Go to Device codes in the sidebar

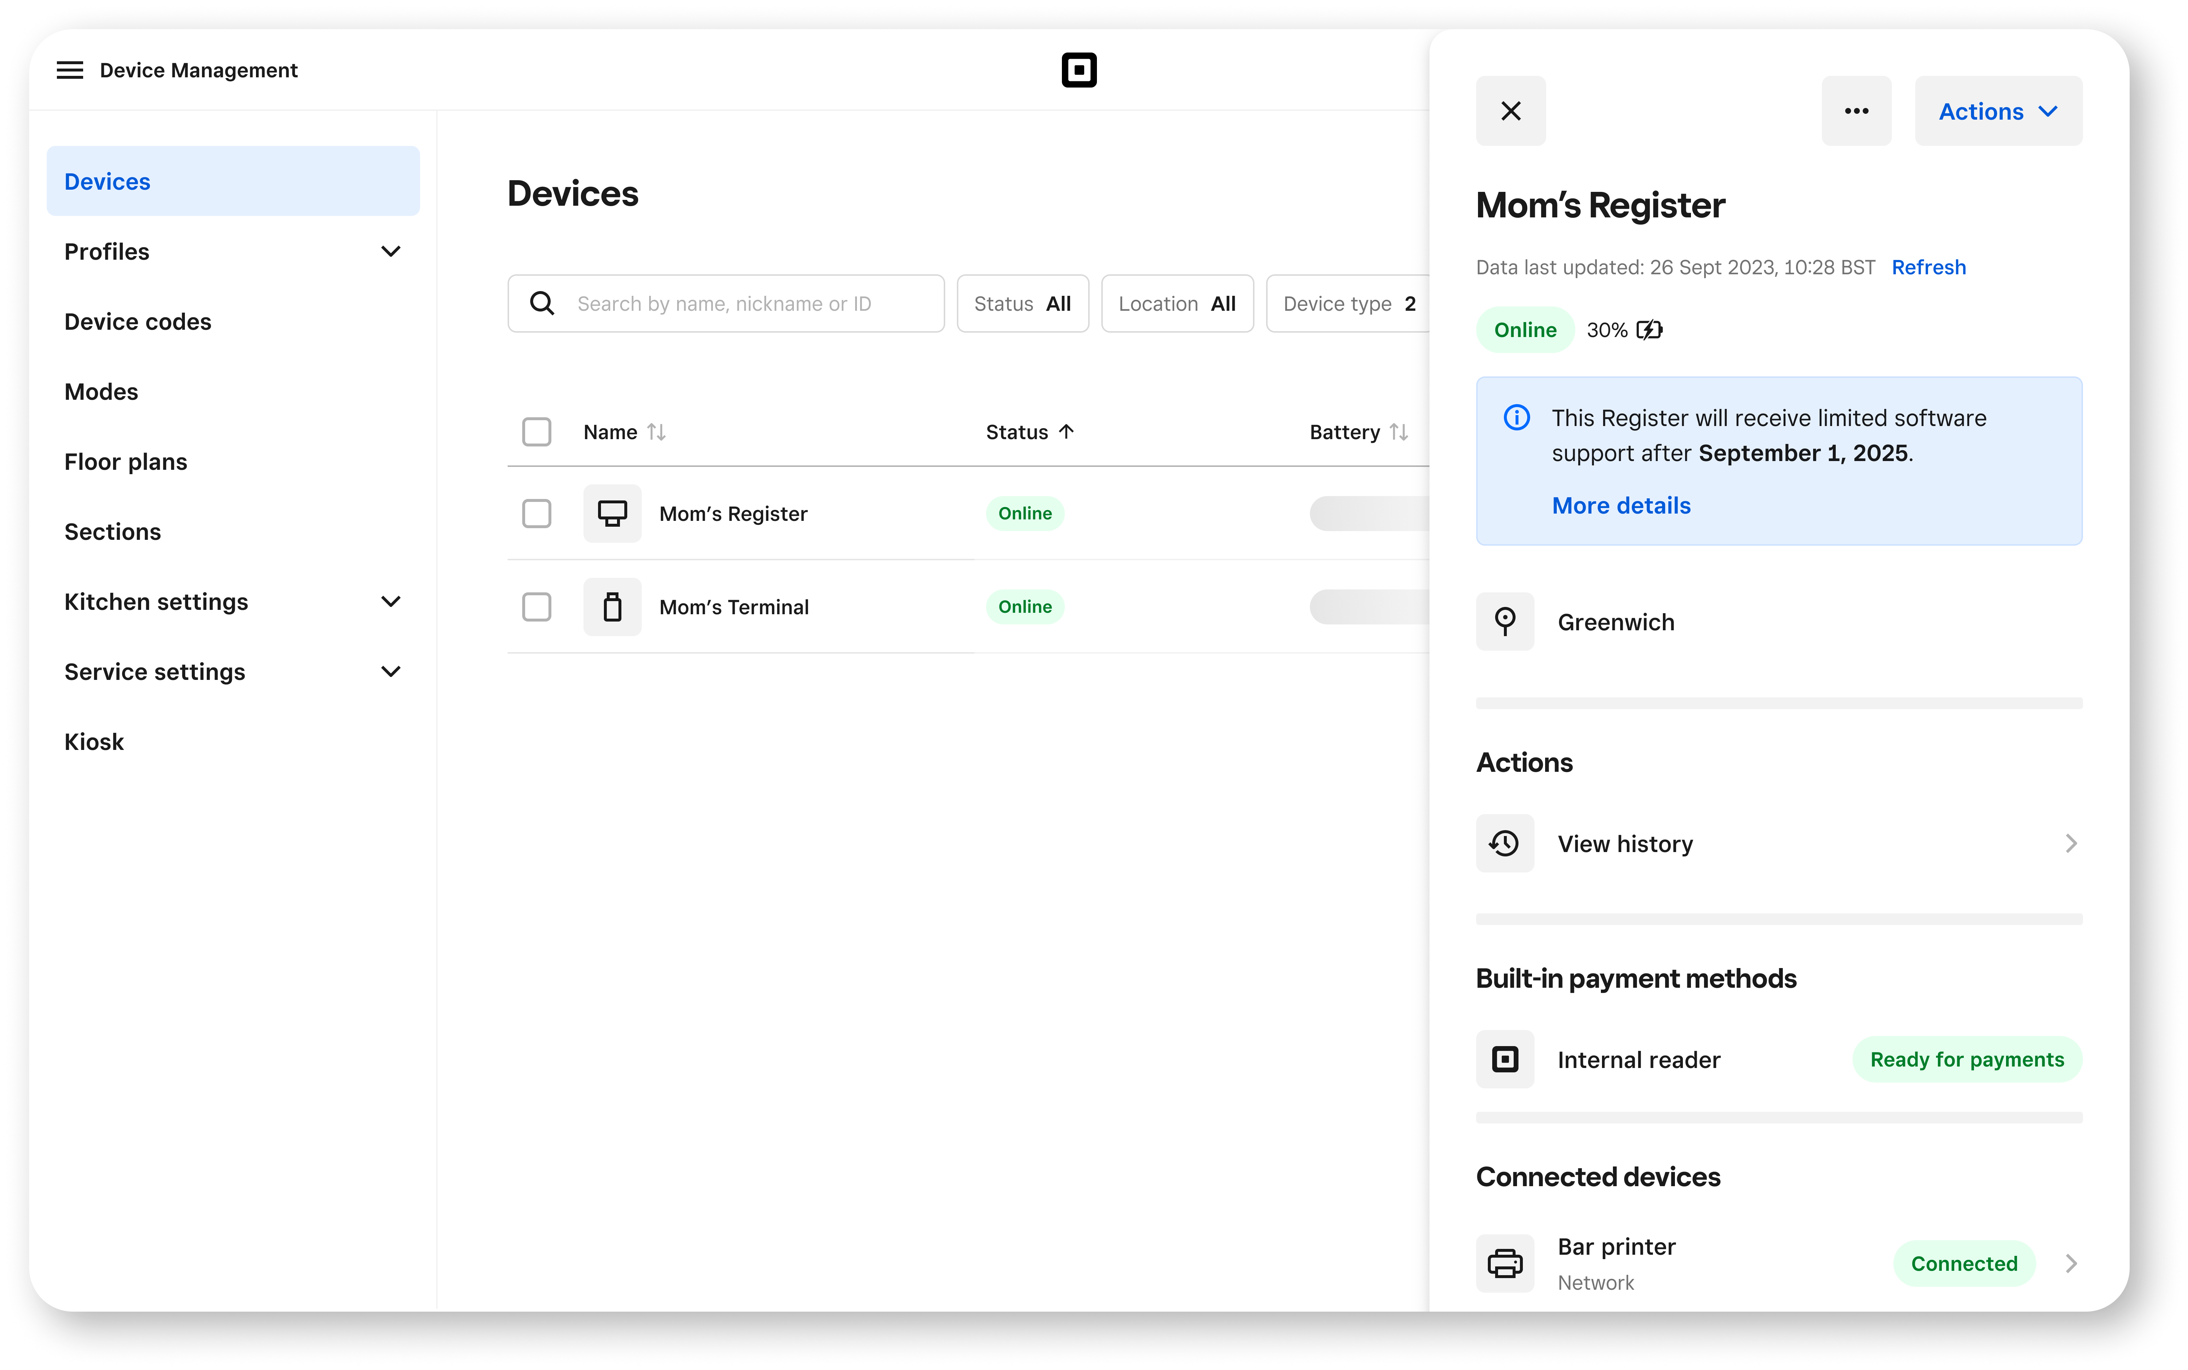click(x=137, y=322)
